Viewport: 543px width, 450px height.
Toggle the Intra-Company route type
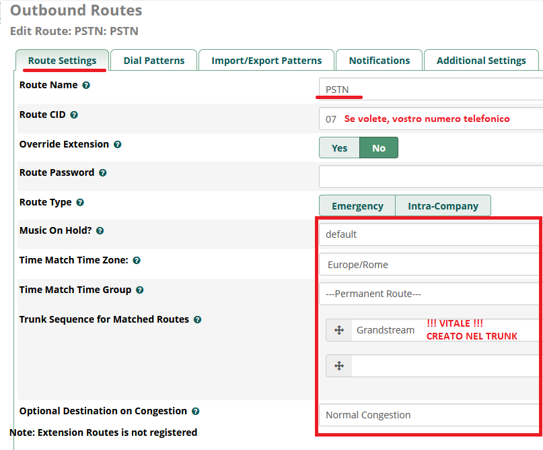(443, 206)
